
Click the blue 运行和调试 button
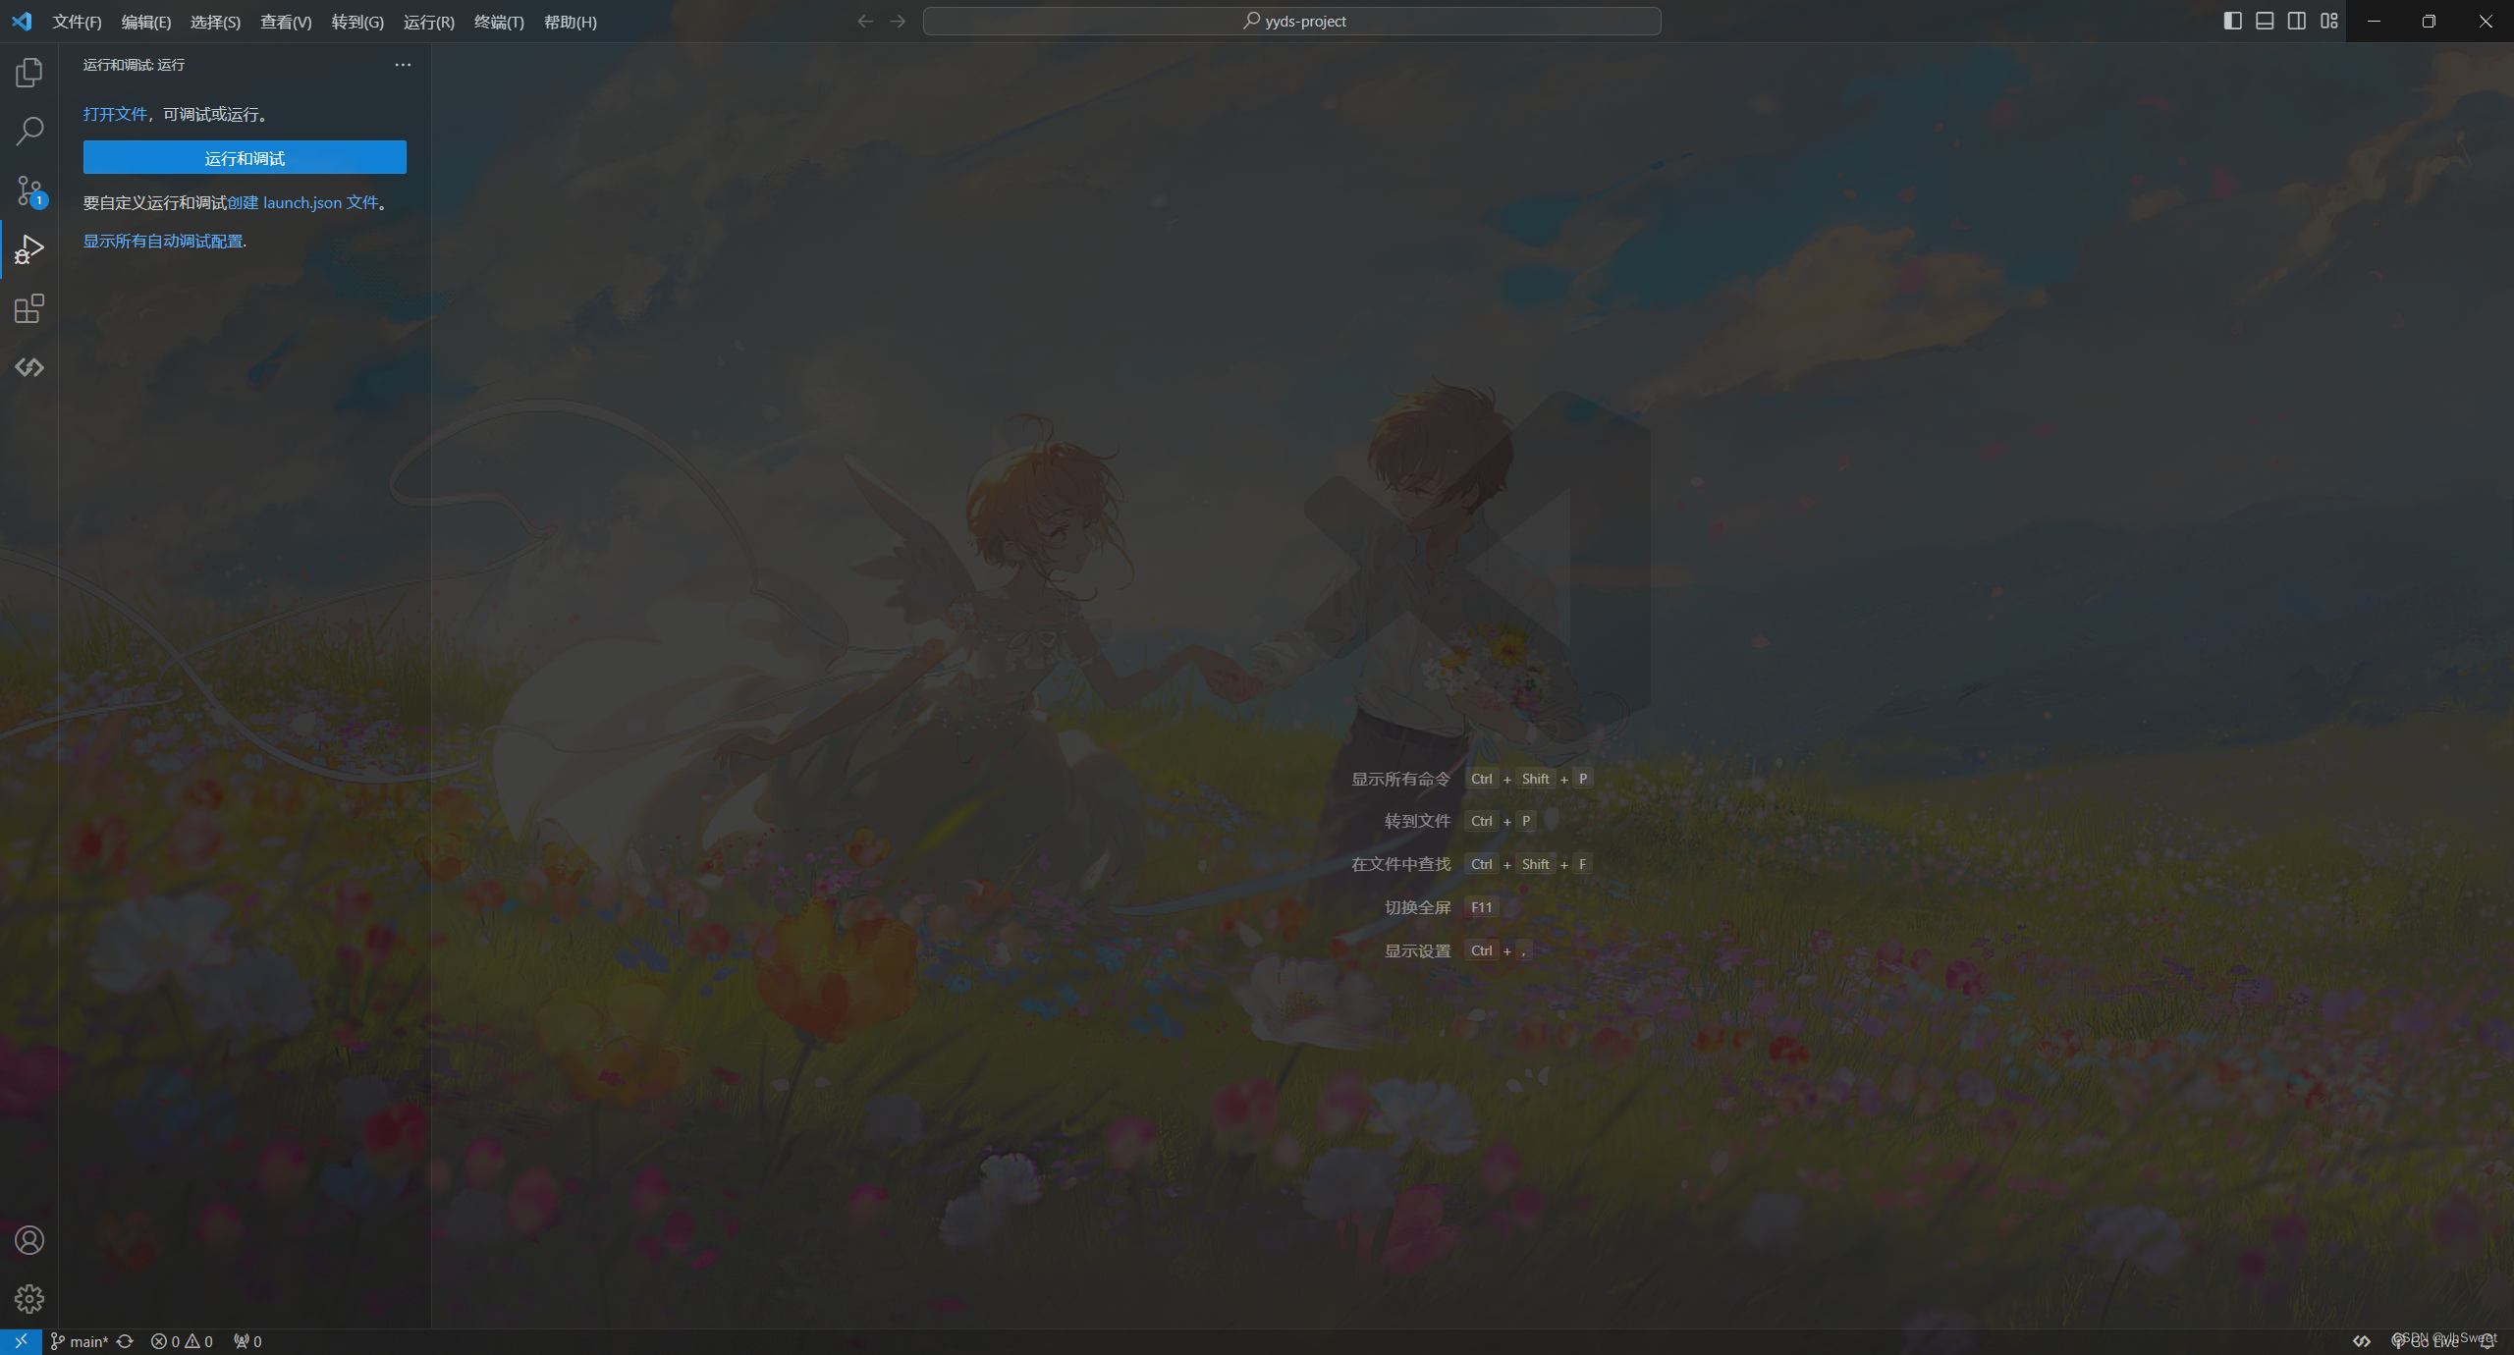pos(245,157)
